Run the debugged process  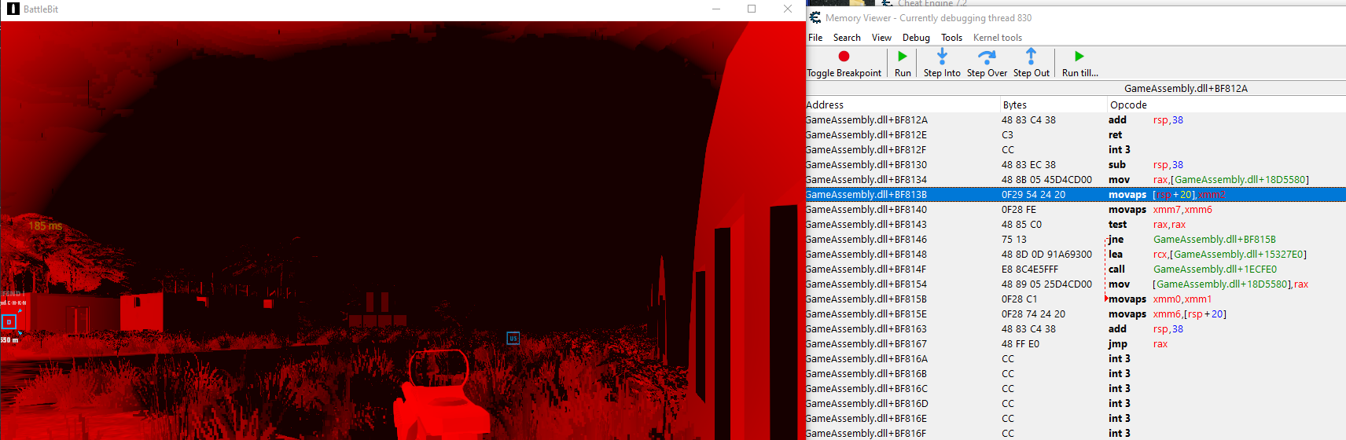pyautogui.click(x=903, y=64)
